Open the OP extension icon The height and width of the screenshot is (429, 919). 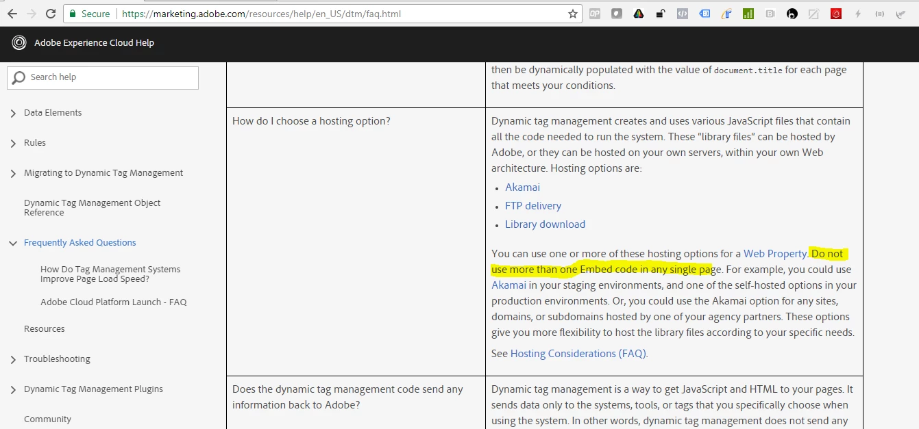coord(595,14)
